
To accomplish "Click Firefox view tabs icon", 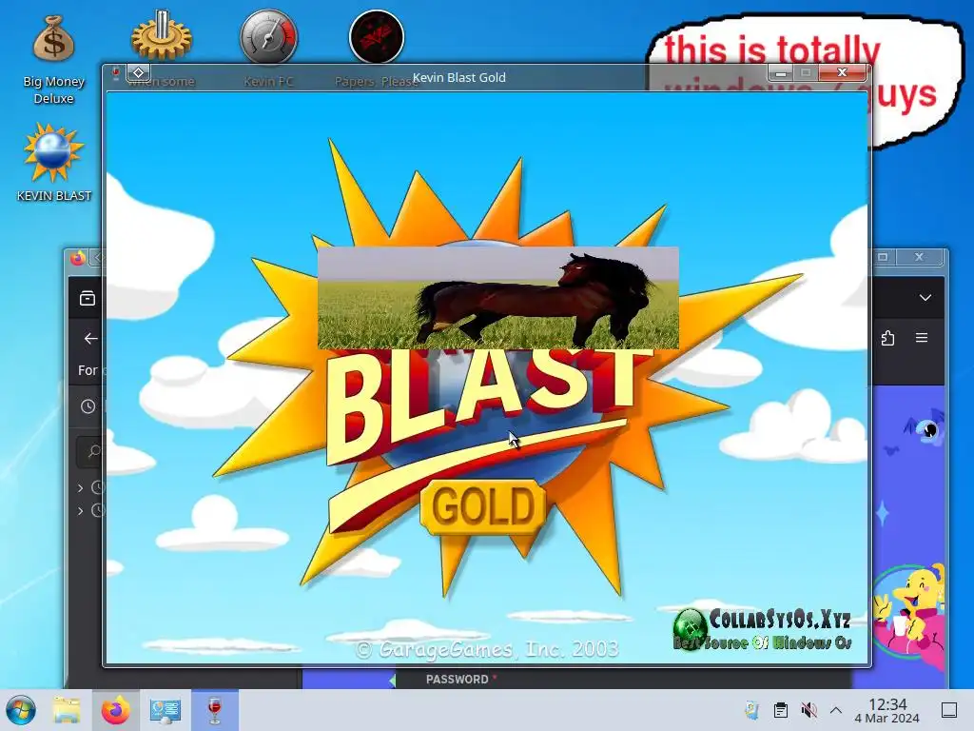I will click(x=88, y=298).
